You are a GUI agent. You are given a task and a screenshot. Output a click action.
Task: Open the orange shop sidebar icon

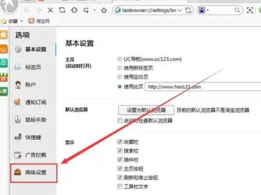pyautogui.click(x=4, y=77)
